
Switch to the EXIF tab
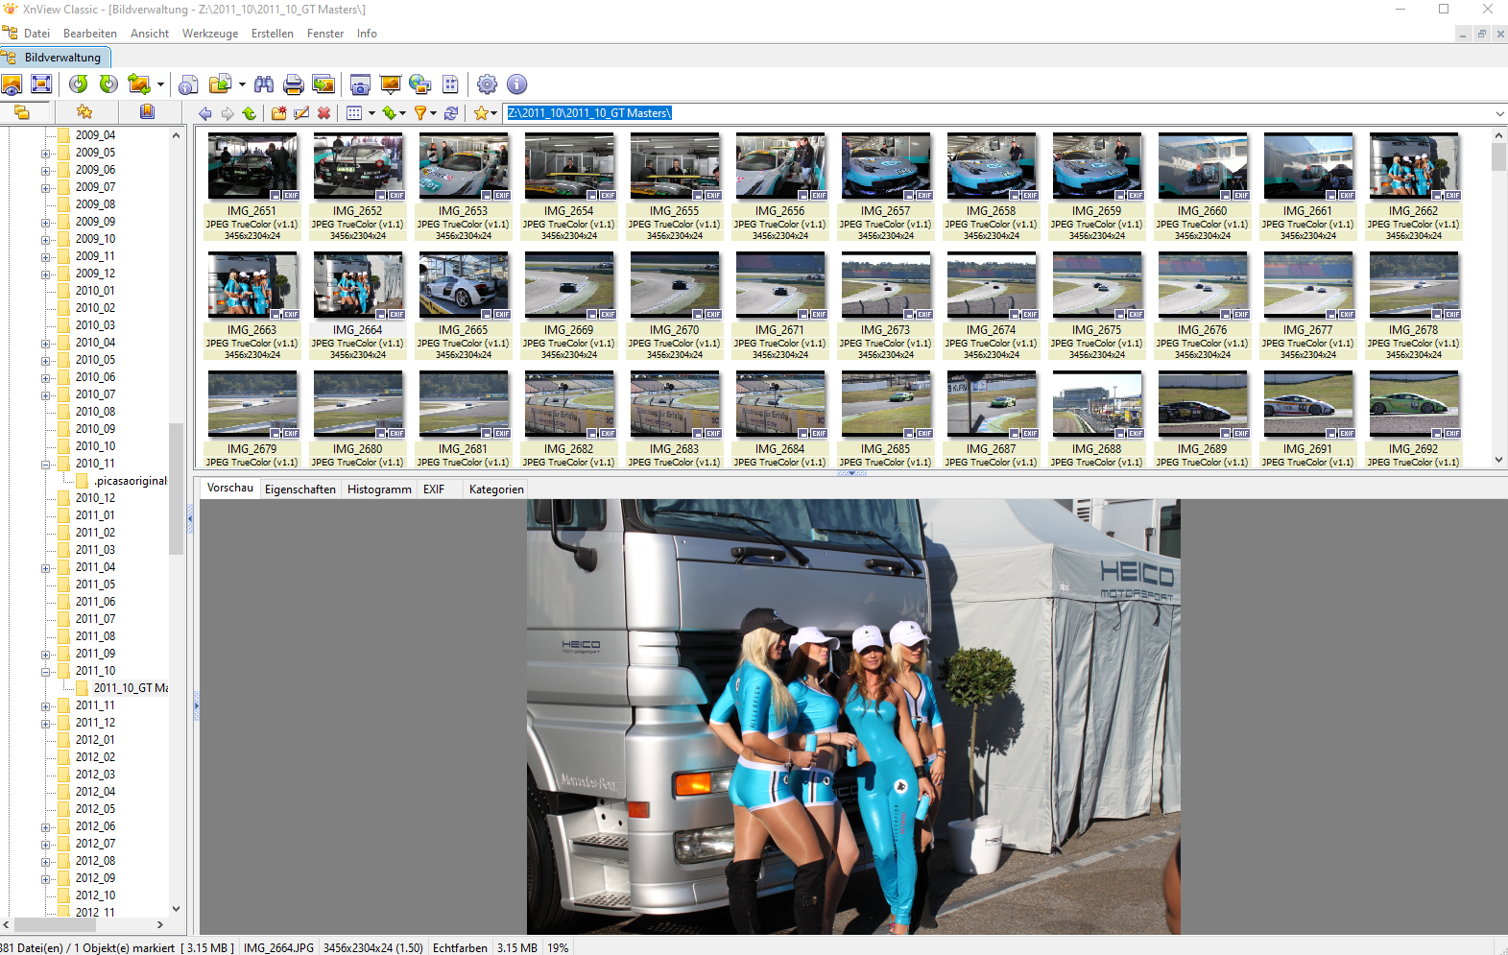pyautogui.click(x=434, y=489)
